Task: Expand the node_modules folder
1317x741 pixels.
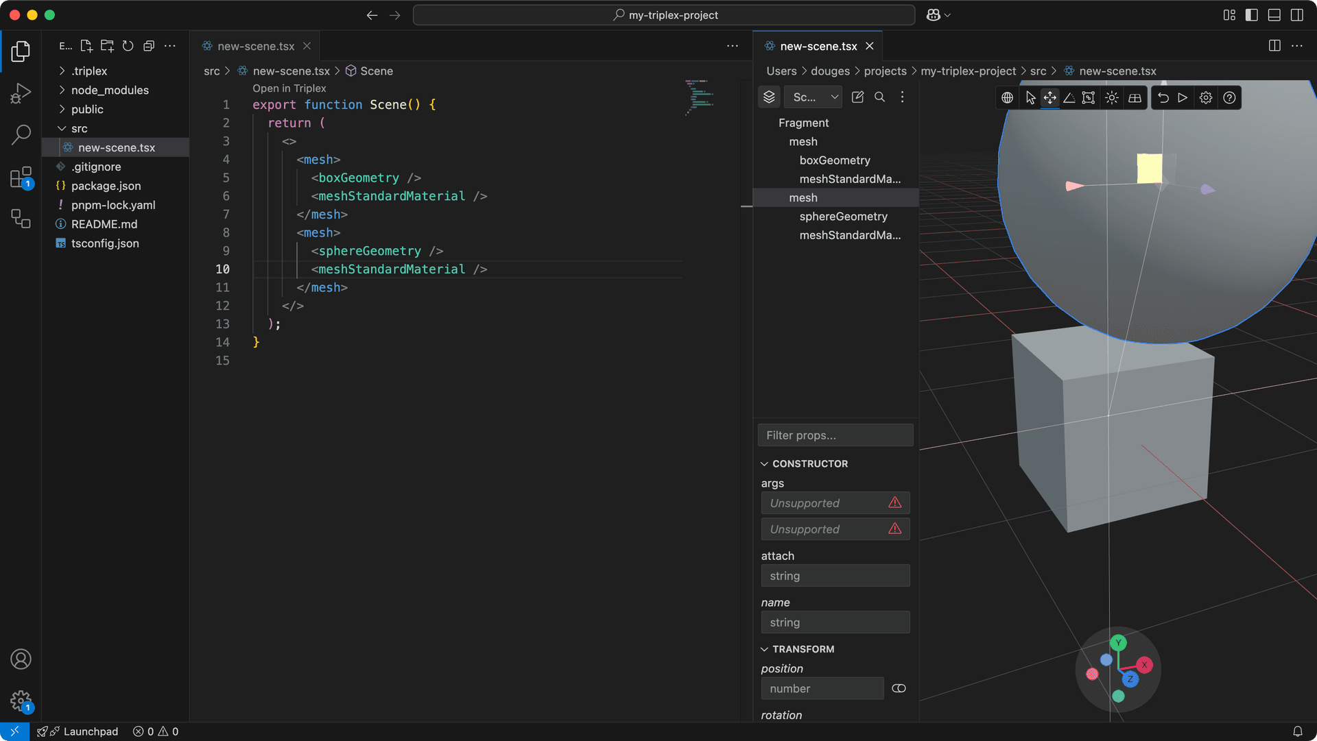Action: (x=110, y=90)
